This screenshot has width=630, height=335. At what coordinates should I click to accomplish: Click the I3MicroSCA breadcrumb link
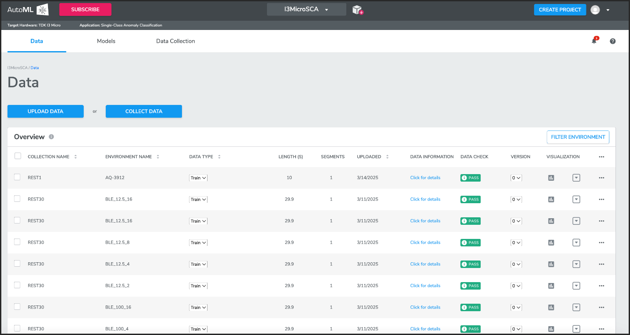click(x=18, y=68)
